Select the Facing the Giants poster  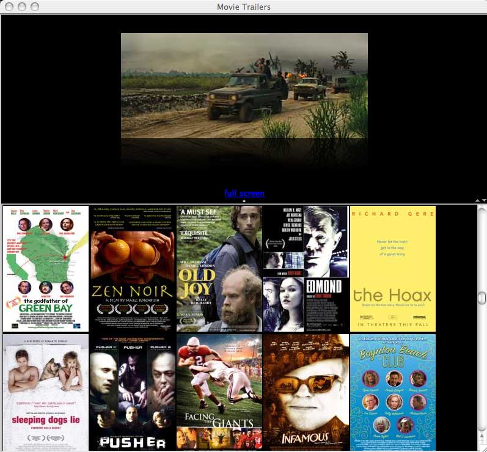(x=219, y=392)
